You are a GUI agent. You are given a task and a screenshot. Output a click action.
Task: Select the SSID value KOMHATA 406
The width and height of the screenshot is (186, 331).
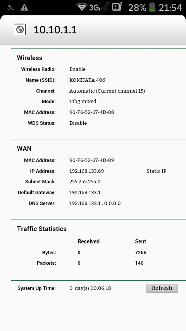pos(87,80)
